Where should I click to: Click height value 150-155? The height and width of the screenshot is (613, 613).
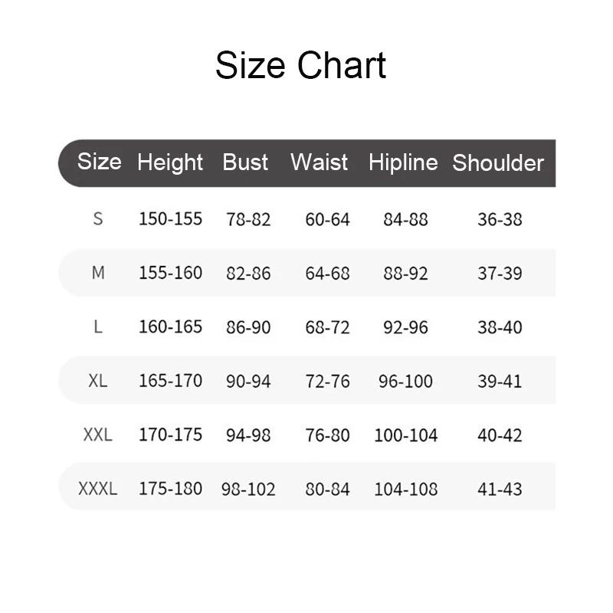(170, 219)
